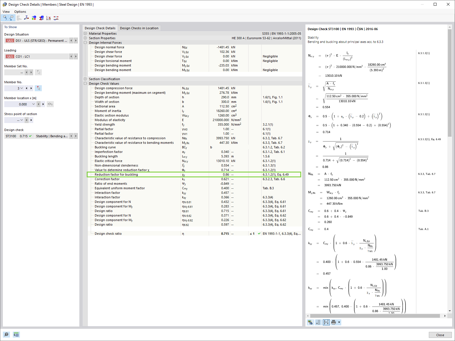This screenshot has width=455, height=341.
Task: Open the print options dropdown arrow
Action: point(339,322)
